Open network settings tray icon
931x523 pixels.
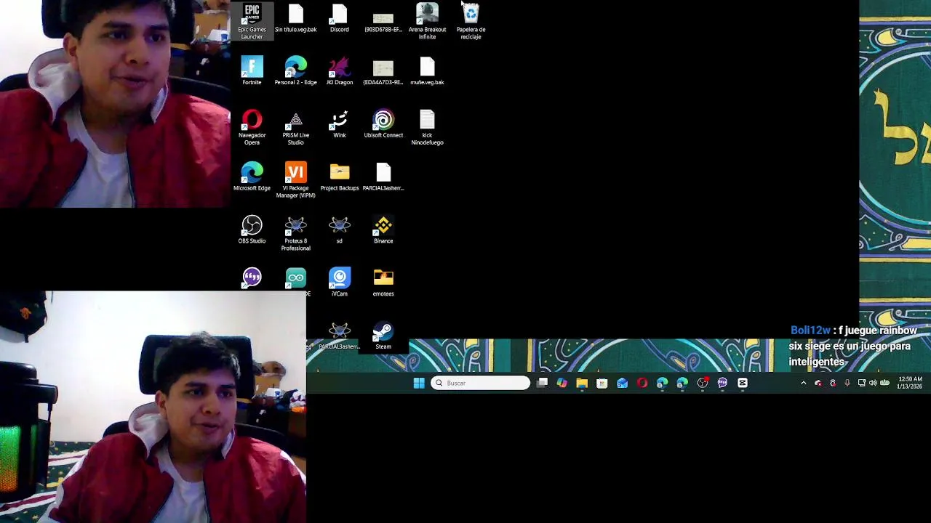point(862,383)
